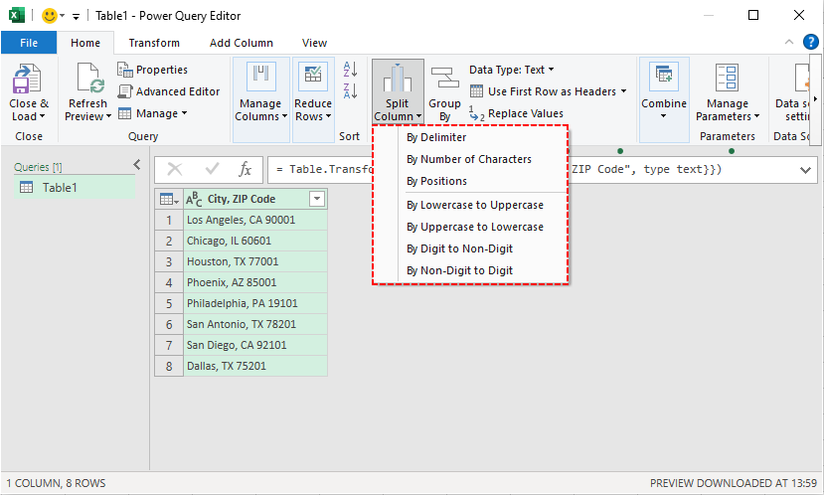Click the fx function icon
The image size is (824, 495).
coord(246,169)
